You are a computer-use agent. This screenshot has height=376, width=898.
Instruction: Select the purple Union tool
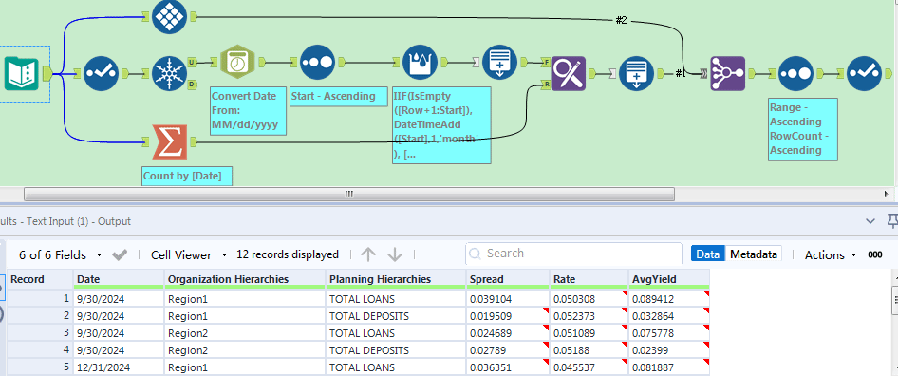(x=728, y=74)
